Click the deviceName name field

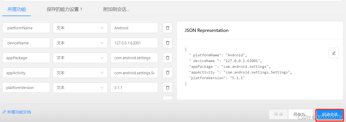click(26, 43)
